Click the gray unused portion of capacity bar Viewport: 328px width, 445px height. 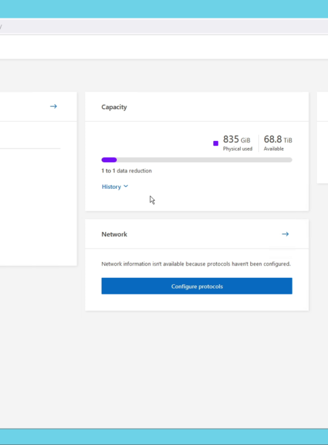[x=204, y=160]
